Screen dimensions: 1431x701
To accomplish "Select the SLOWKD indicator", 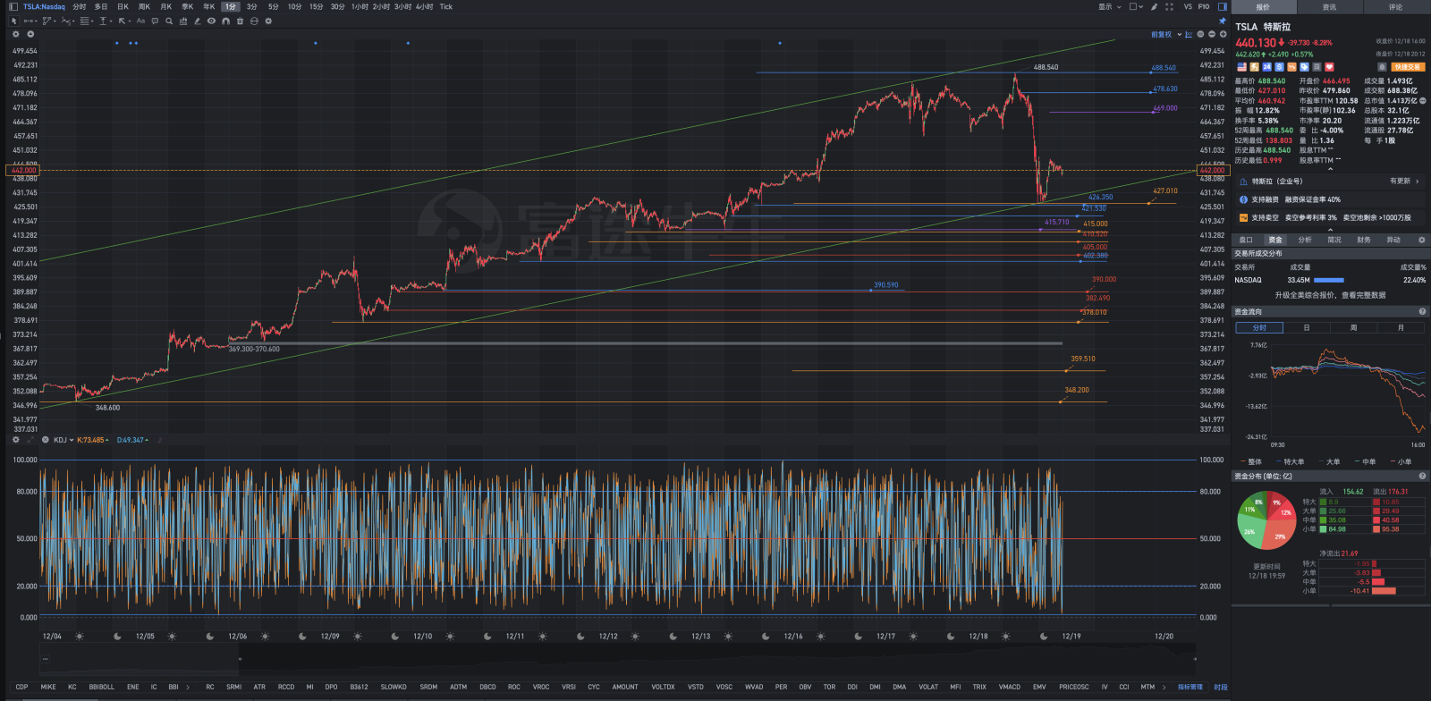I will [x=394, y=687].
